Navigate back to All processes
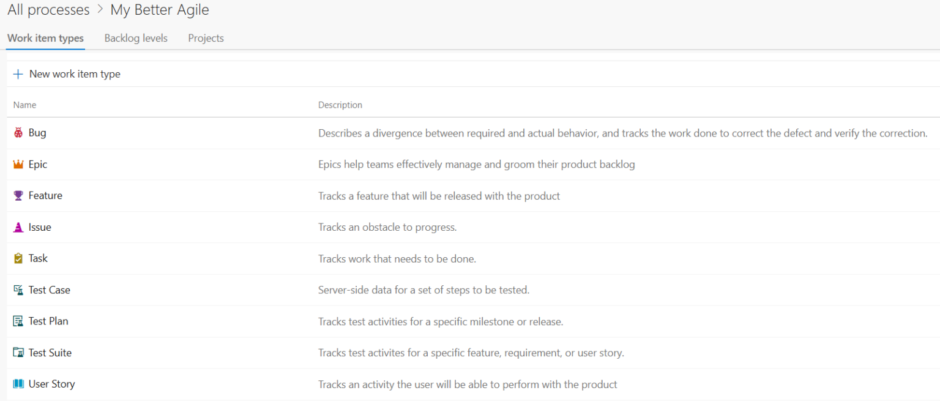The width and height of the screenshot is (940, 401). pyautogui.click(x=48, y=10)
